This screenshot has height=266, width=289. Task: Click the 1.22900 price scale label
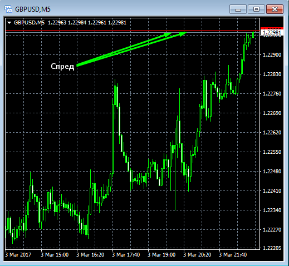coord(272,55)
